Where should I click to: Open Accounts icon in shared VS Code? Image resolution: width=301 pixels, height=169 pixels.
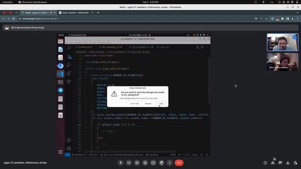(69, 140)
